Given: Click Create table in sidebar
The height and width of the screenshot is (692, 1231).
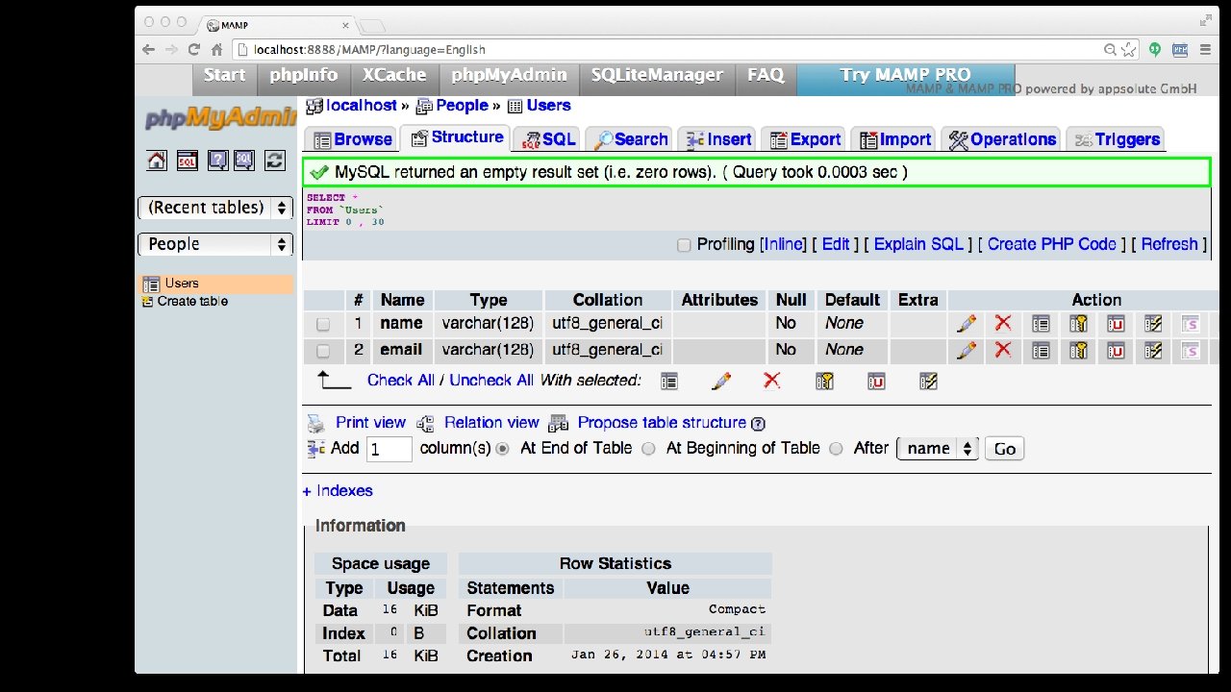Looking at the screenshot, I should tap(192, 301).
